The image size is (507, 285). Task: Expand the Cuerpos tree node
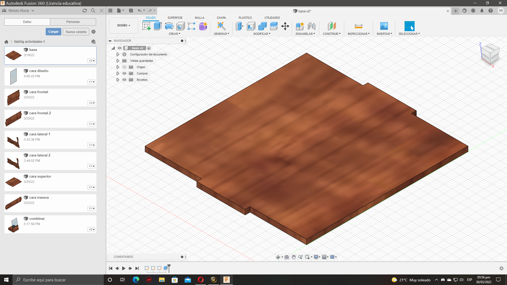(118, 73)
